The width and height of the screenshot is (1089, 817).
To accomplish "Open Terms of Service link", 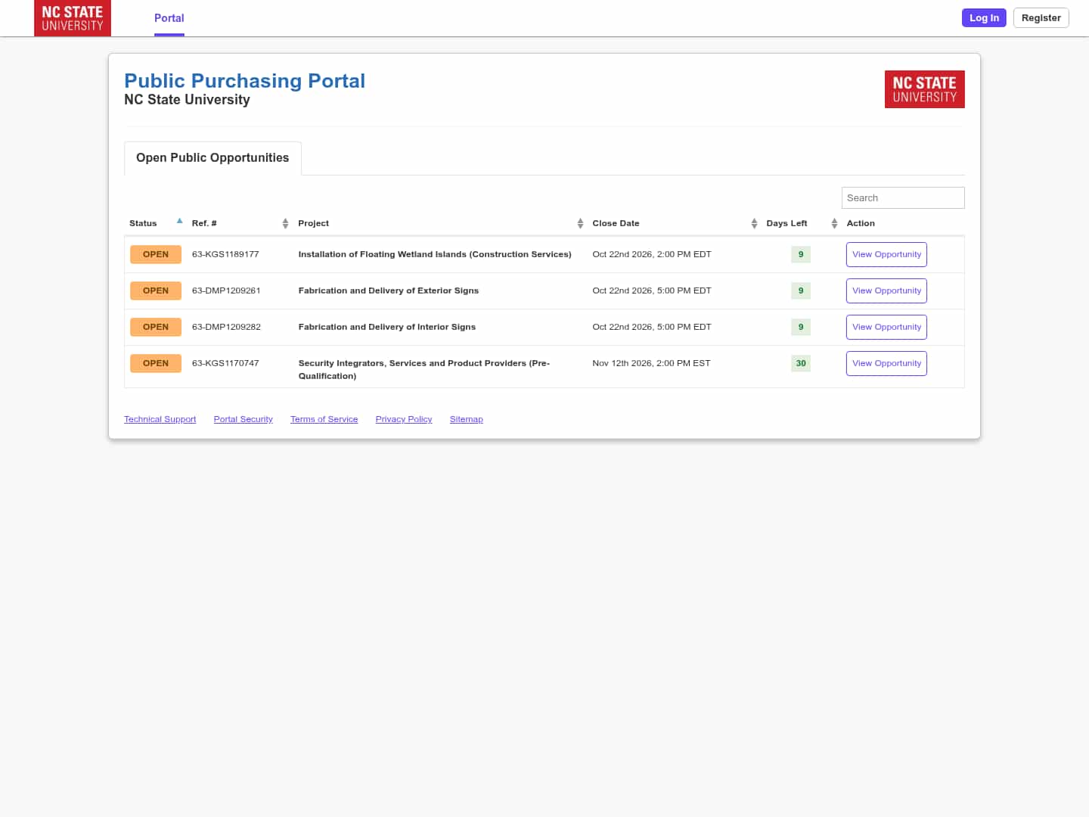I will [x=324, y=419].
